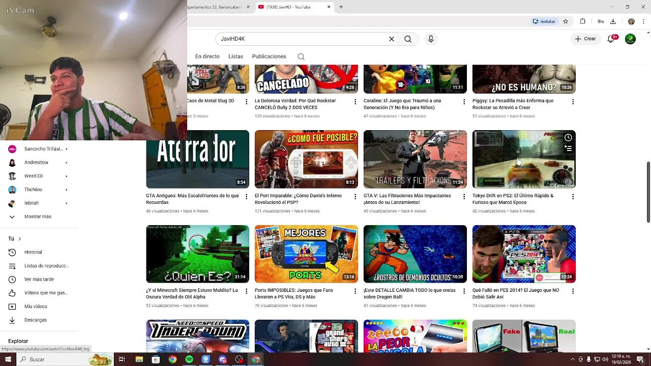Open the Minecraft ¿Quien Es? thumbnail
The image size is (651, 366).
198,254
